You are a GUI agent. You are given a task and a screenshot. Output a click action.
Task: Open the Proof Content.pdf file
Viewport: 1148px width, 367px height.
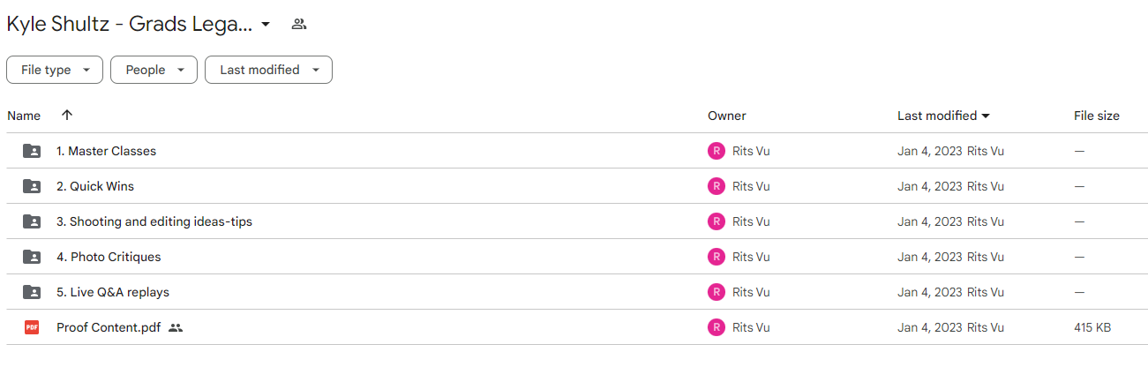coord(109,327)
